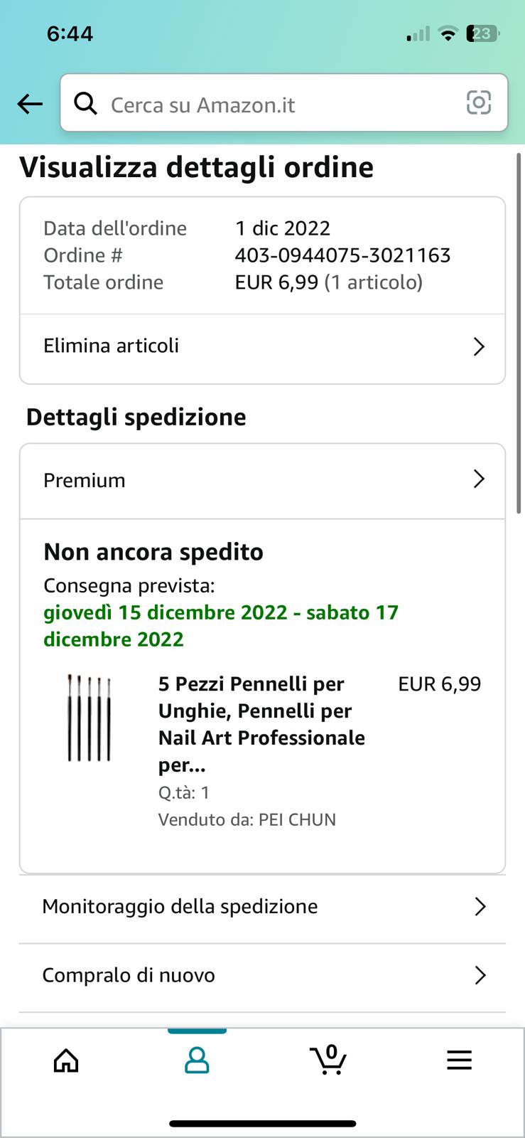This screenshot has width=525, height=1138.
Task: Tap seller name PEI CHUN
Action: coord(297,819)
